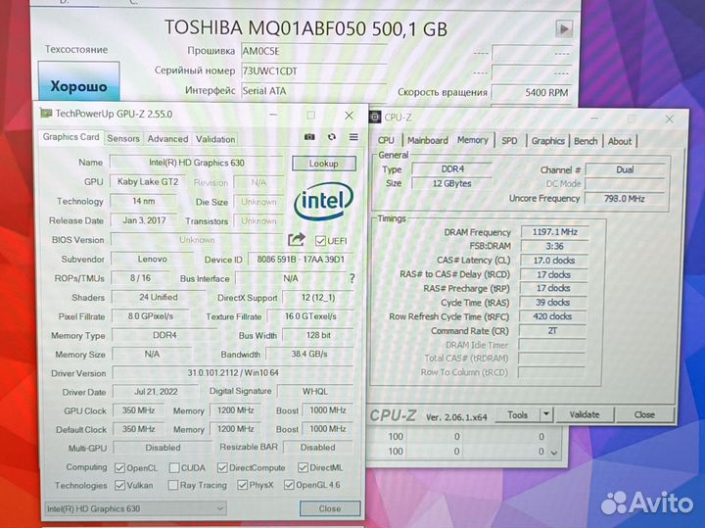Viewport: 705px width, 528px height.
Task: Switch to the GPU-Z Sensors tab
Action: (123, 139)
